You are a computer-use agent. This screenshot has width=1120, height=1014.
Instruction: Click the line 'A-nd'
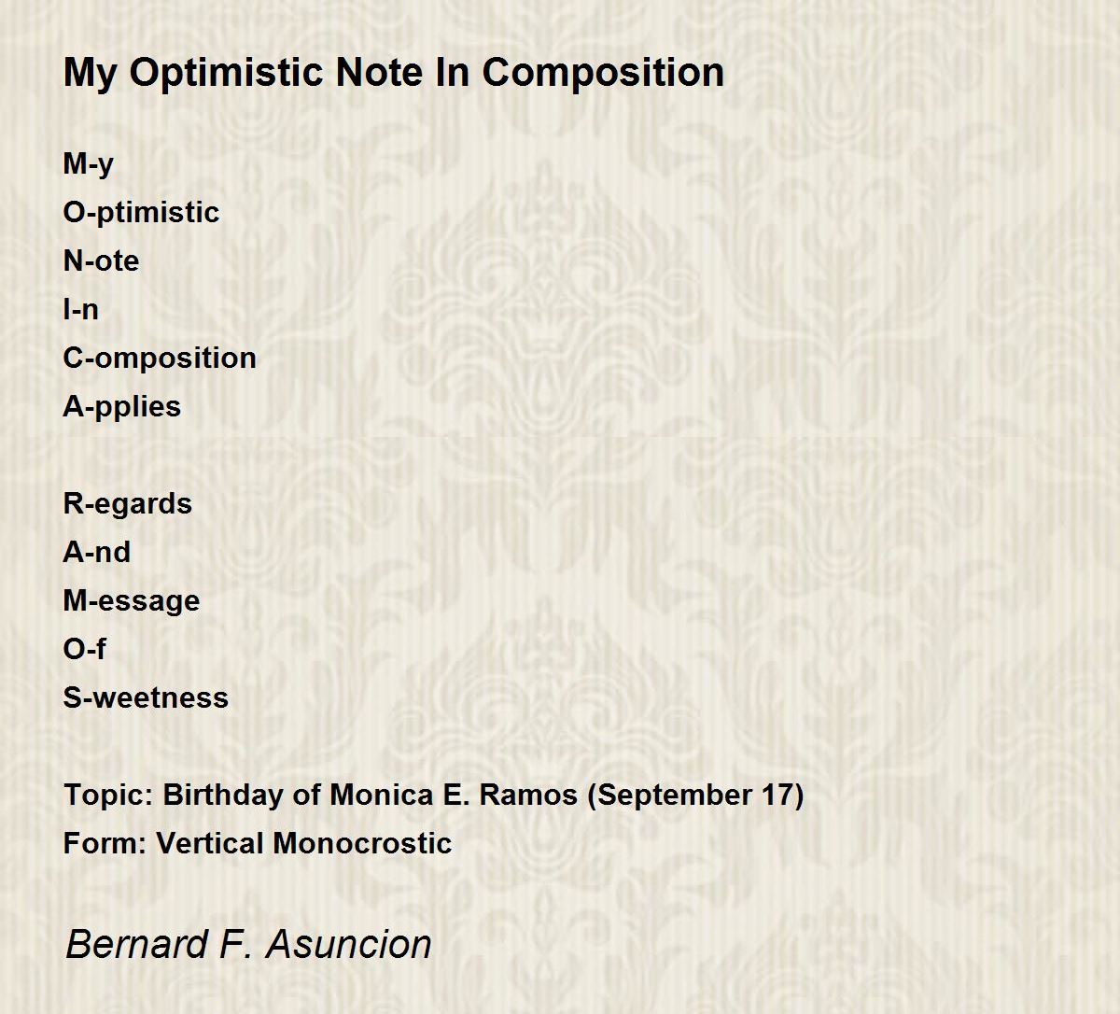tap(97, 552)
